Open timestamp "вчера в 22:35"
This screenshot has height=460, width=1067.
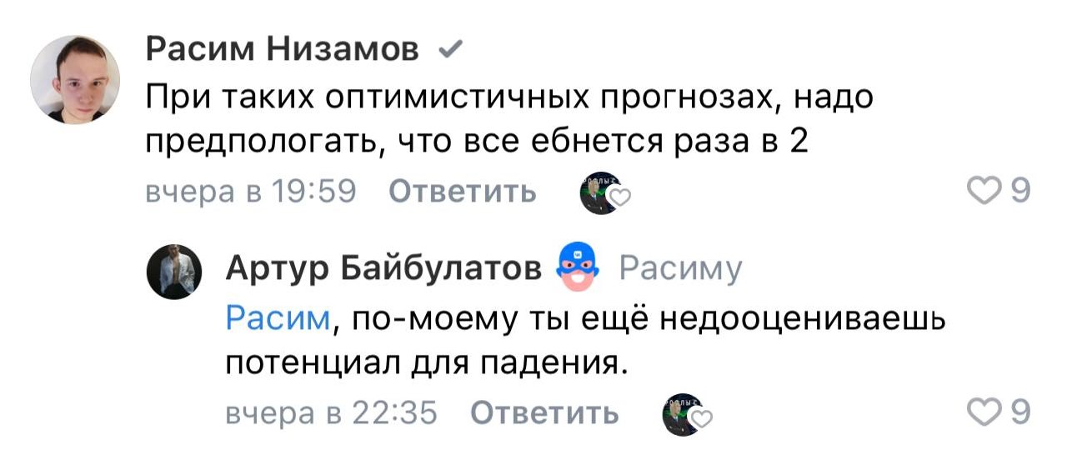(x=332, y=413)
